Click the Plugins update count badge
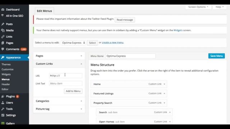 pos(17,96)
